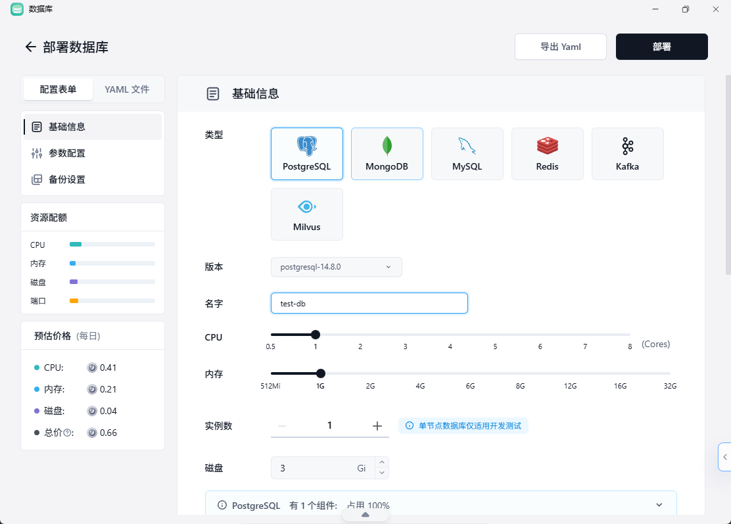Click the info icon before PostgreSQL component row

pos(222,506)
